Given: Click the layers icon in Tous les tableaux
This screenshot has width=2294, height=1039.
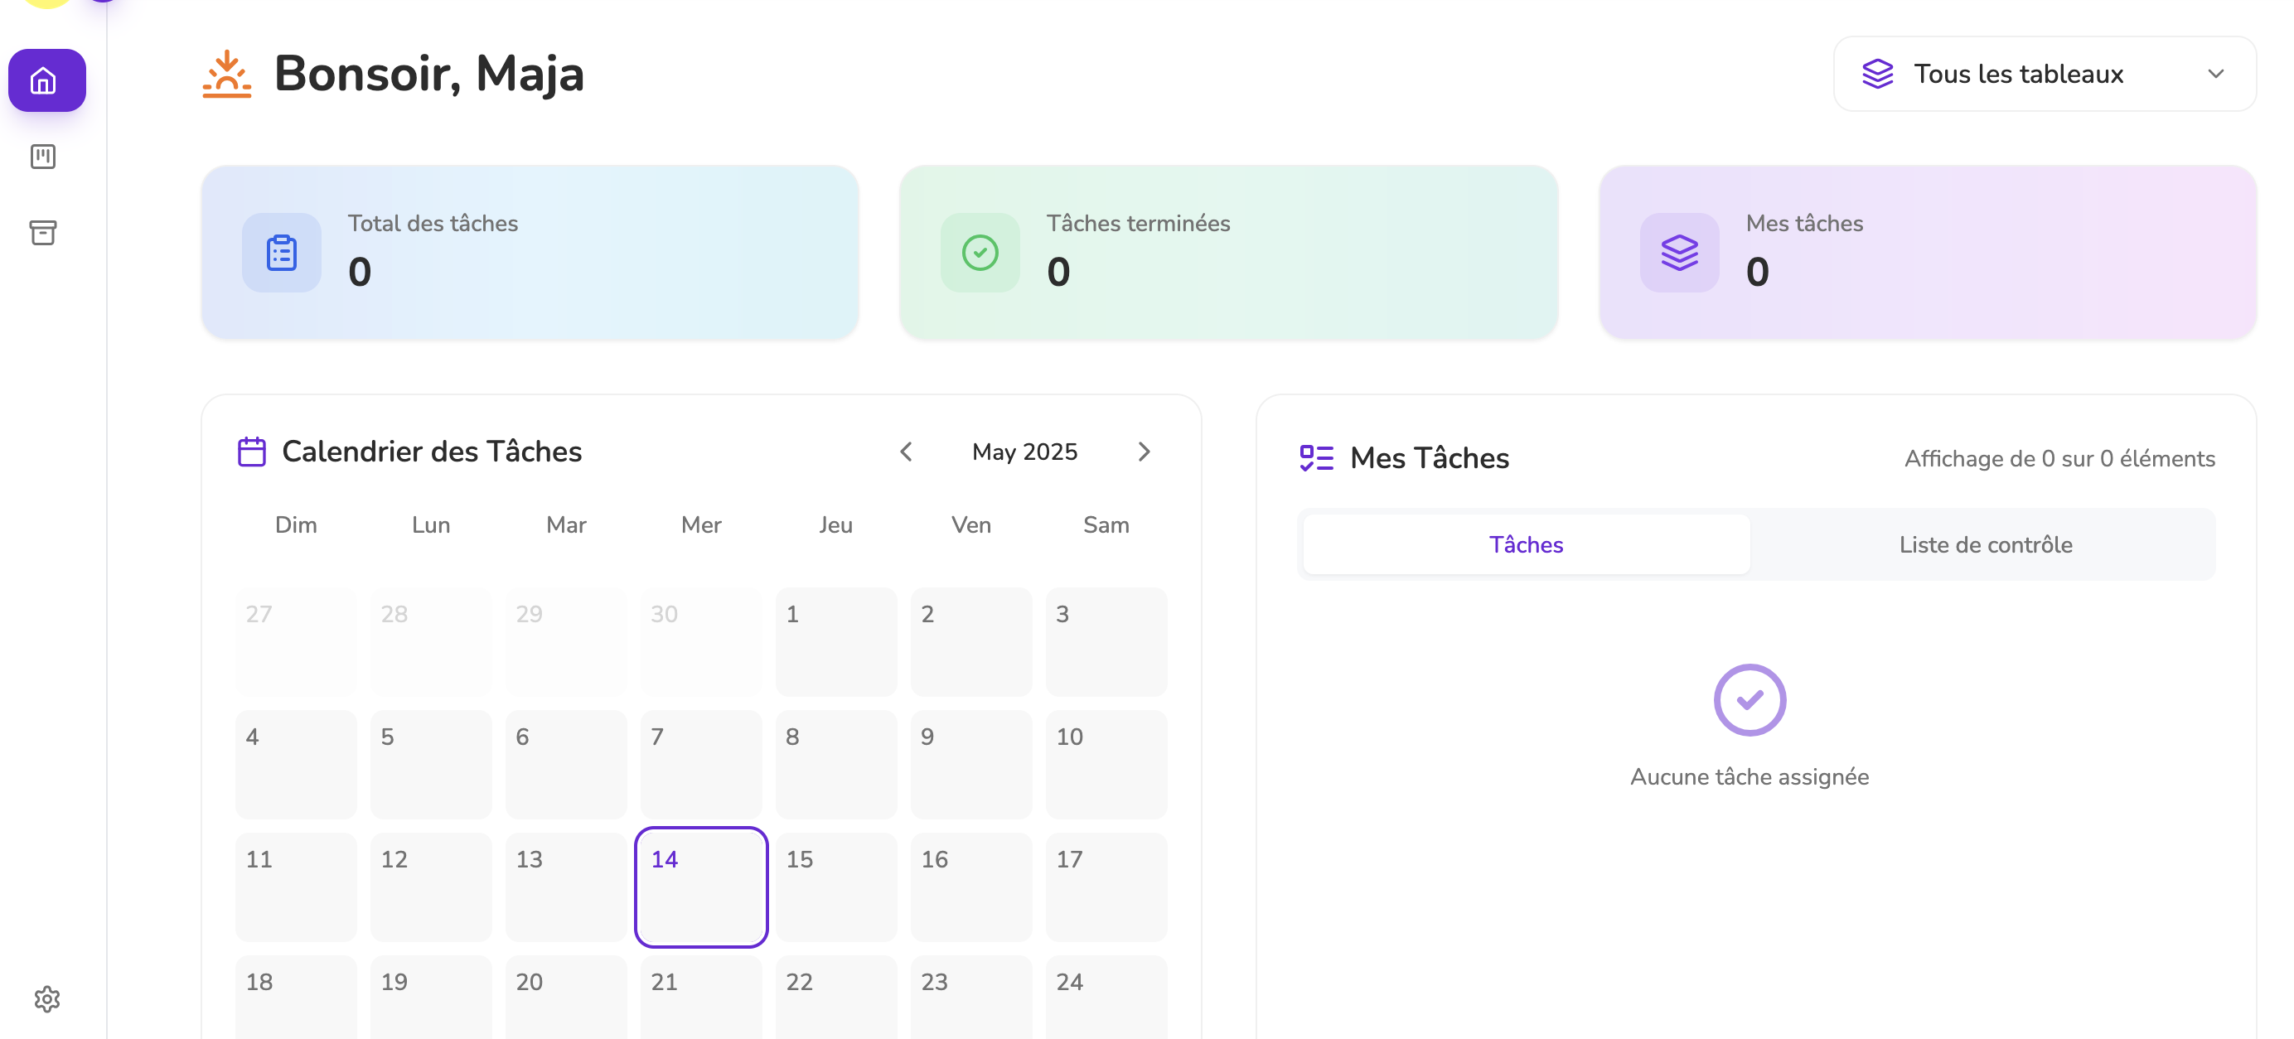Looking at the screenshot, I should pyautogui.click(x=1877, y=74).
